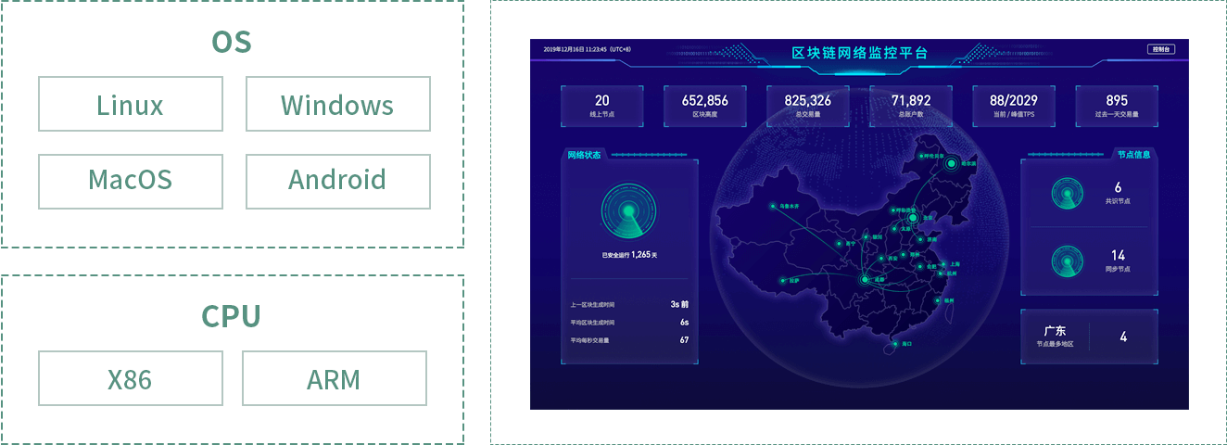Click the consensus nodes radar icon
Image resolution: width=1227 pixels, height=445 pixels.
[x=1067, y=193]
